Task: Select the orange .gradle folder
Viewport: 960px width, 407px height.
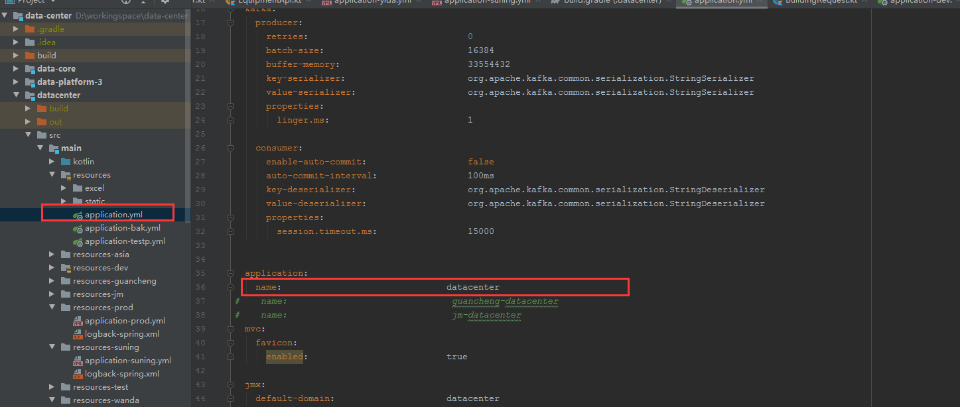Action: 50,29
